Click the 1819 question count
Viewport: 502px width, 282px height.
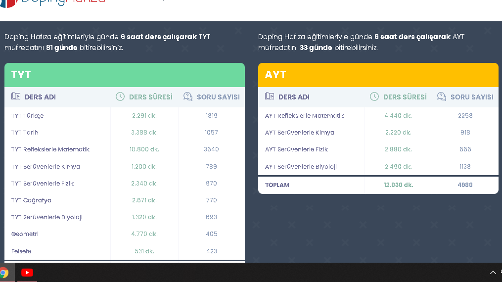pos(211,116)
